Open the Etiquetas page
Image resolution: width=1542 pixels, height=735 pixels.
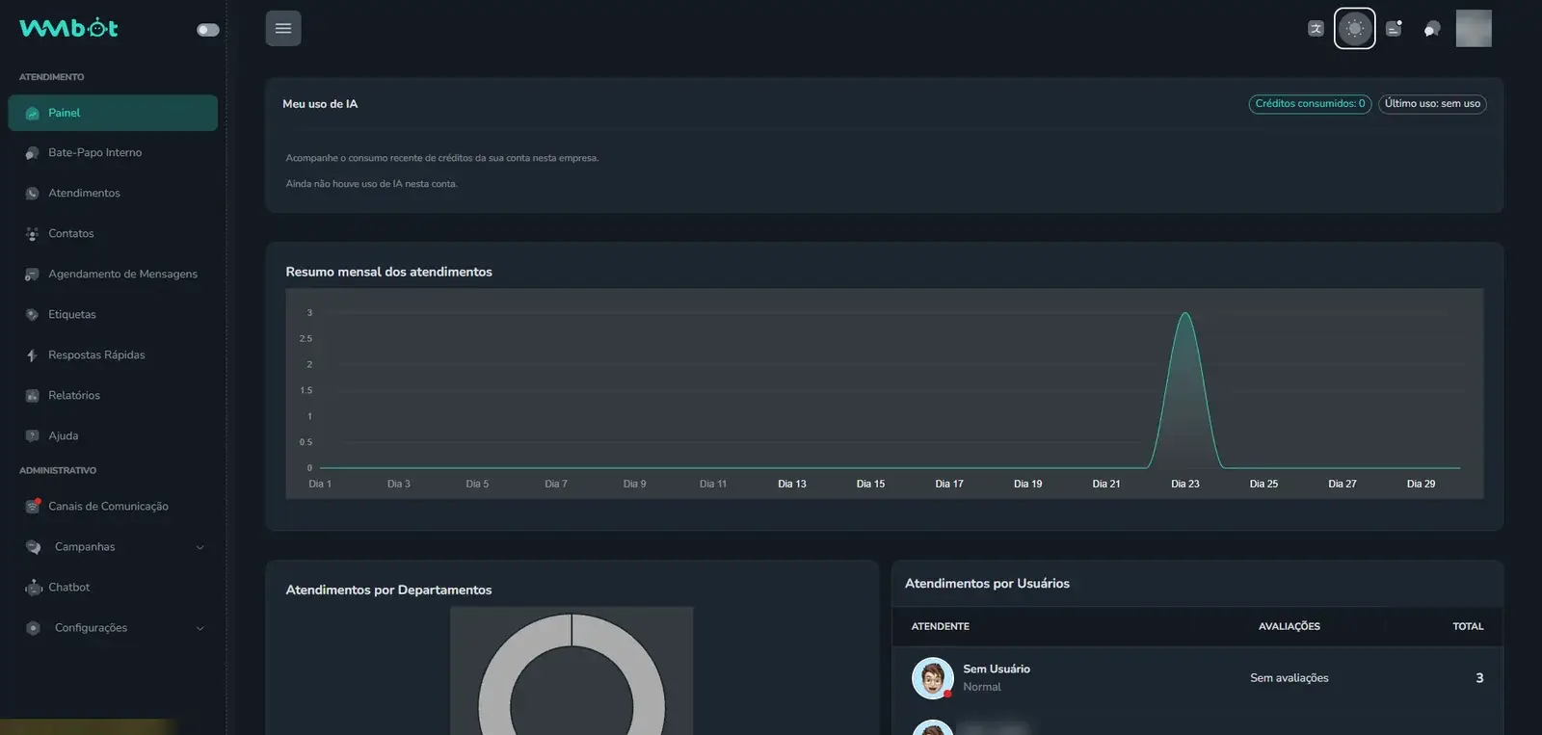click(72, 314)
